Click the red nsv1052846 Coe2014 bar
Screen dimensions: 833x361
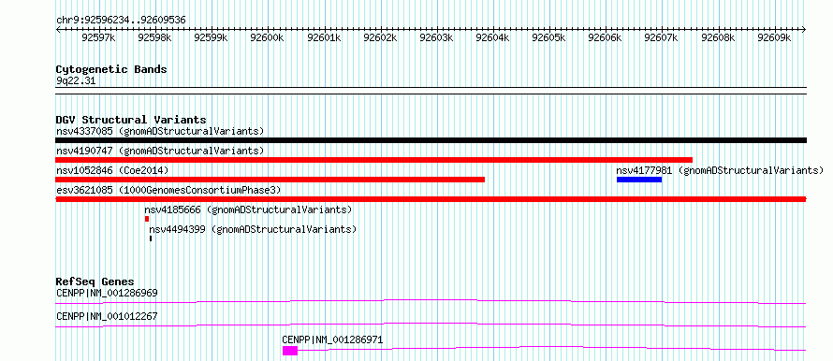click(x=270, y=180)
